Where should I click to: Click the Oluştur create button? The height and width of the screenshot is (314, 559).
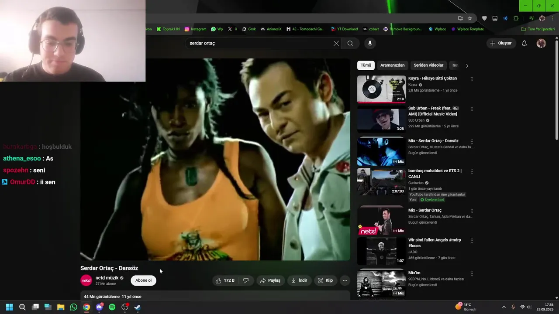coord(501,43)
